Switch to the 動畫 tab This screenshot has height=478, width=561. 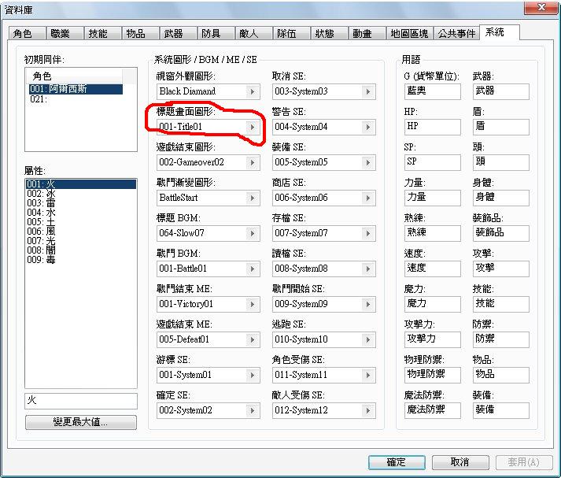tap(367, 33)
